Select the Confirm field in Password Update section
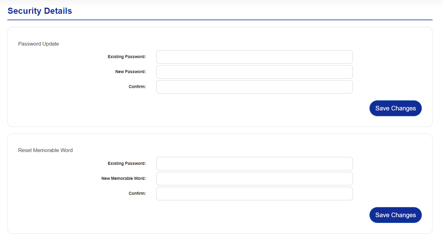The width and height of the screenshot is (443, 245). 254,87
